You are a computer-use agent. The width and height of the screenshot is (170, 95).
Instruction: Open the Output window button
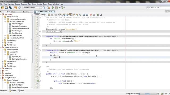(x=12, y=91)
